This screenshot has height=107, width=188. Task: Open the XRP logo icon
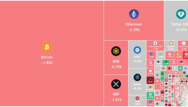click(x=116, y=84)
